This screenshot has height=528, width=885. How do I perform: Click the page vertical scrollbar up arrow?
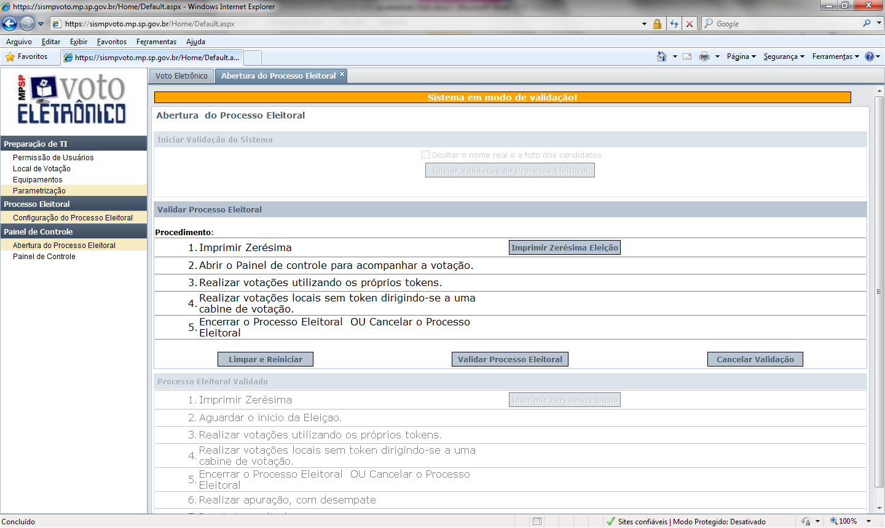pyautogui.click(x=879, y=91)
